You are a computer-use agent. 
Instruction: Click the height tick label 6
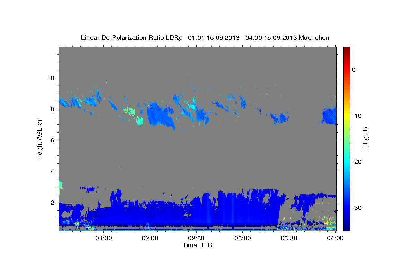pos(53,140)
